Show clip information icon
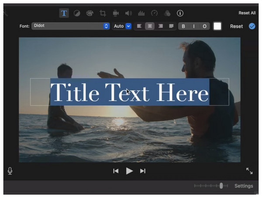Image resolution: width=262 pixels, height=198 pixels. [180, 13]
